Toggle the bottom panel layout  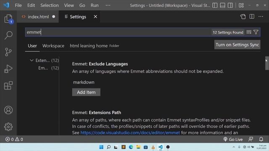pyautogui.click(x=222, y=5)
